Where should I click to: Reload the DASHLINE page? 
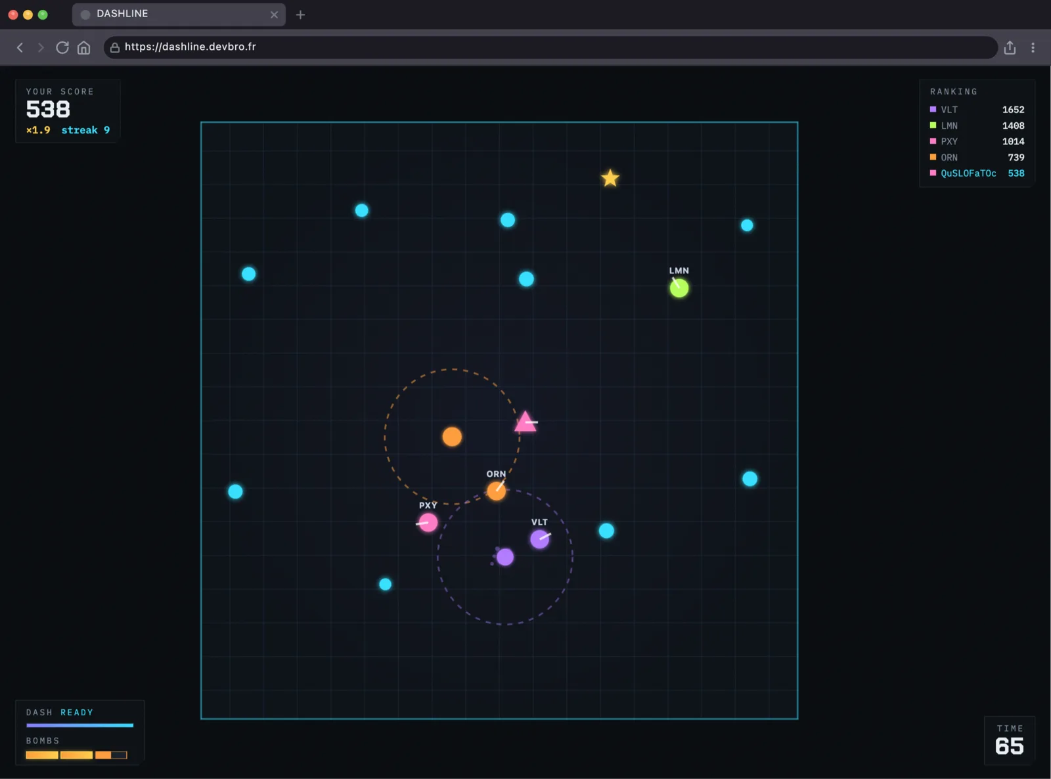click(x=62, y=47)
